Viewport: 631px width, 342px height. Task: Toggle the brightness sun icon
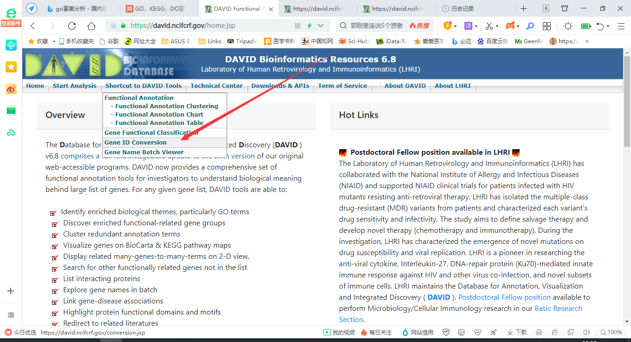[568, 26]
